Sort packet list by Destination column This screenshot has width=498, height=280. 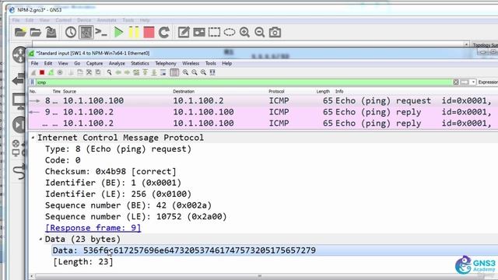click(x=184, y=92)
